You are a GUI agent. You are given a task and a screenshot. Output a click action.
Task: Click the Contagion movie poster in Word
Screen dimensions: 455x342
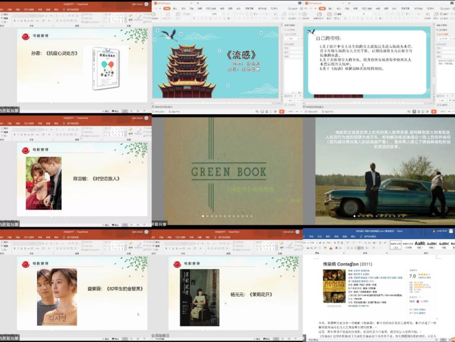click(334, 286)
